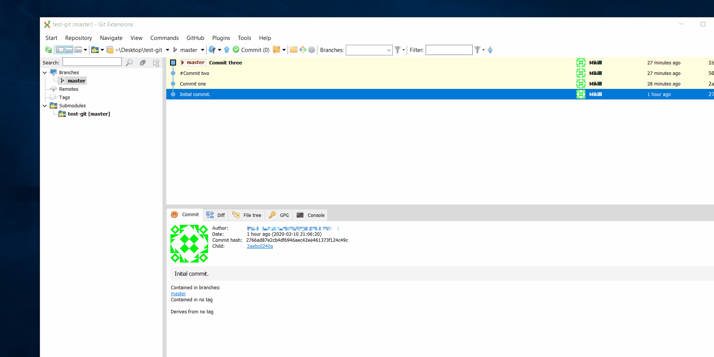Image resolution: width=714 pixels, height=357 pixels.
Task: Select the Initial commit row
Action: pos(264,94)
